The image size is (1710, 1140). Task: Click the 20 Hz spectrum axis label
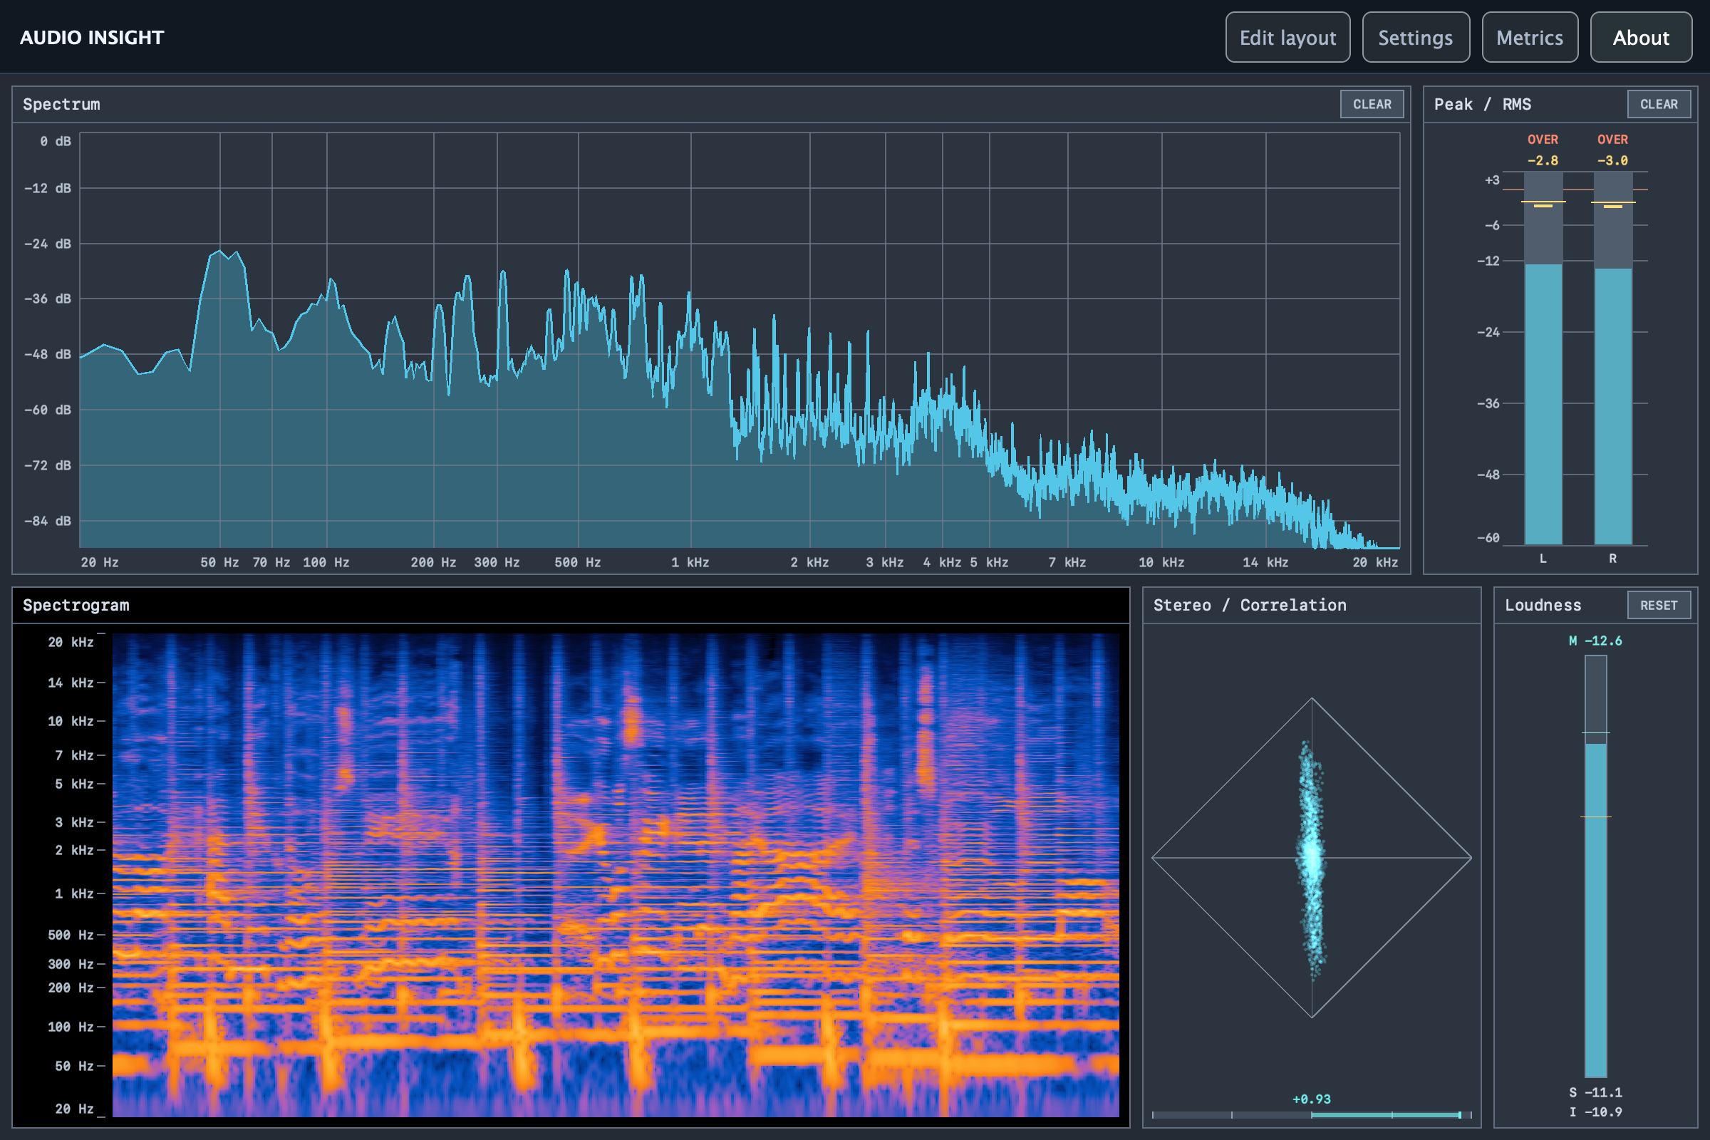pyautogui.click(x=100, y=562)
